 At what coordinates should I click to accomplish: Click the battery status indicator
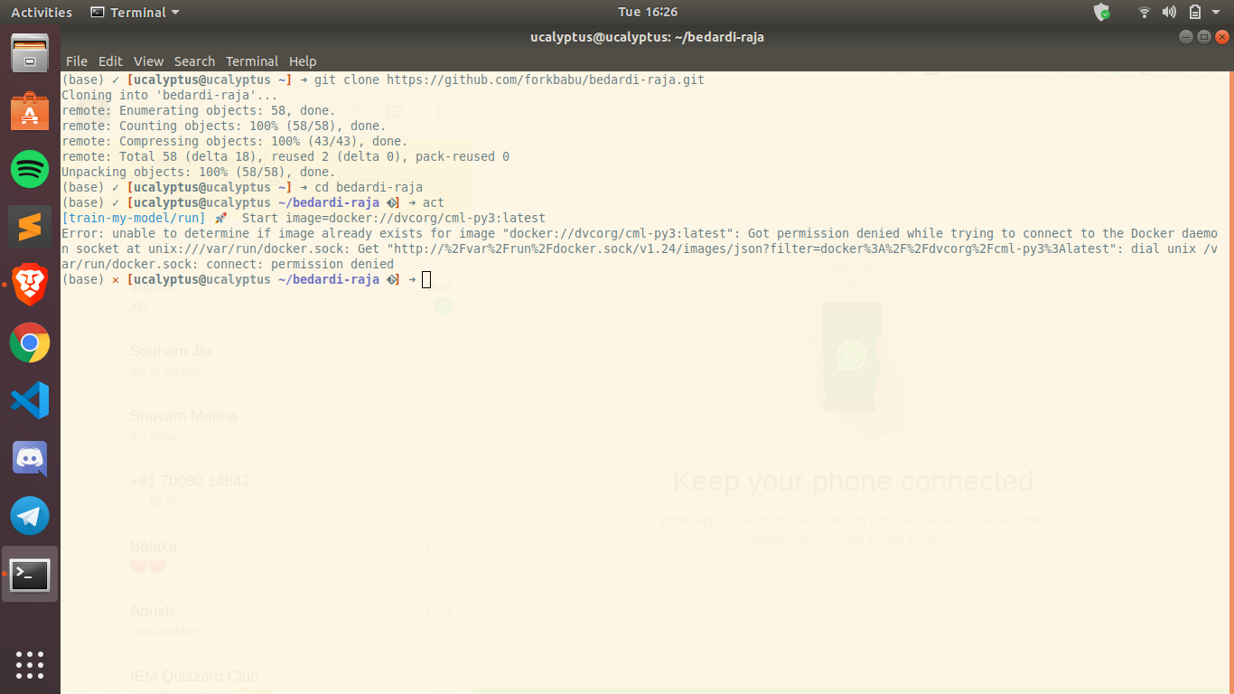[x=1195, y=12]
